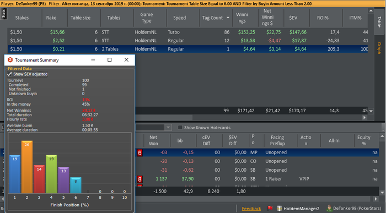Click the green bar for finish position 4
This screenshot has width=386, height=213.
51,174
